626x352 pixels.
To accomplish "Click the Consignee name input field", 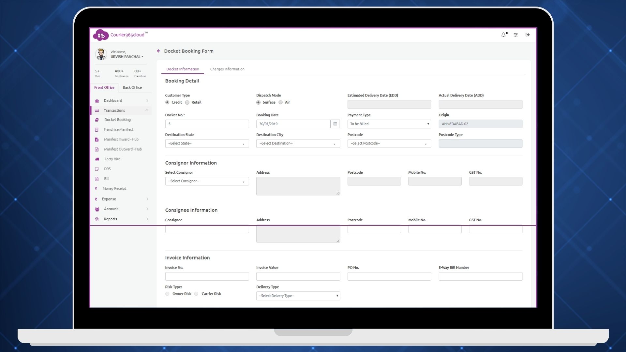I will pyautogui.click(x=207, y=229).
